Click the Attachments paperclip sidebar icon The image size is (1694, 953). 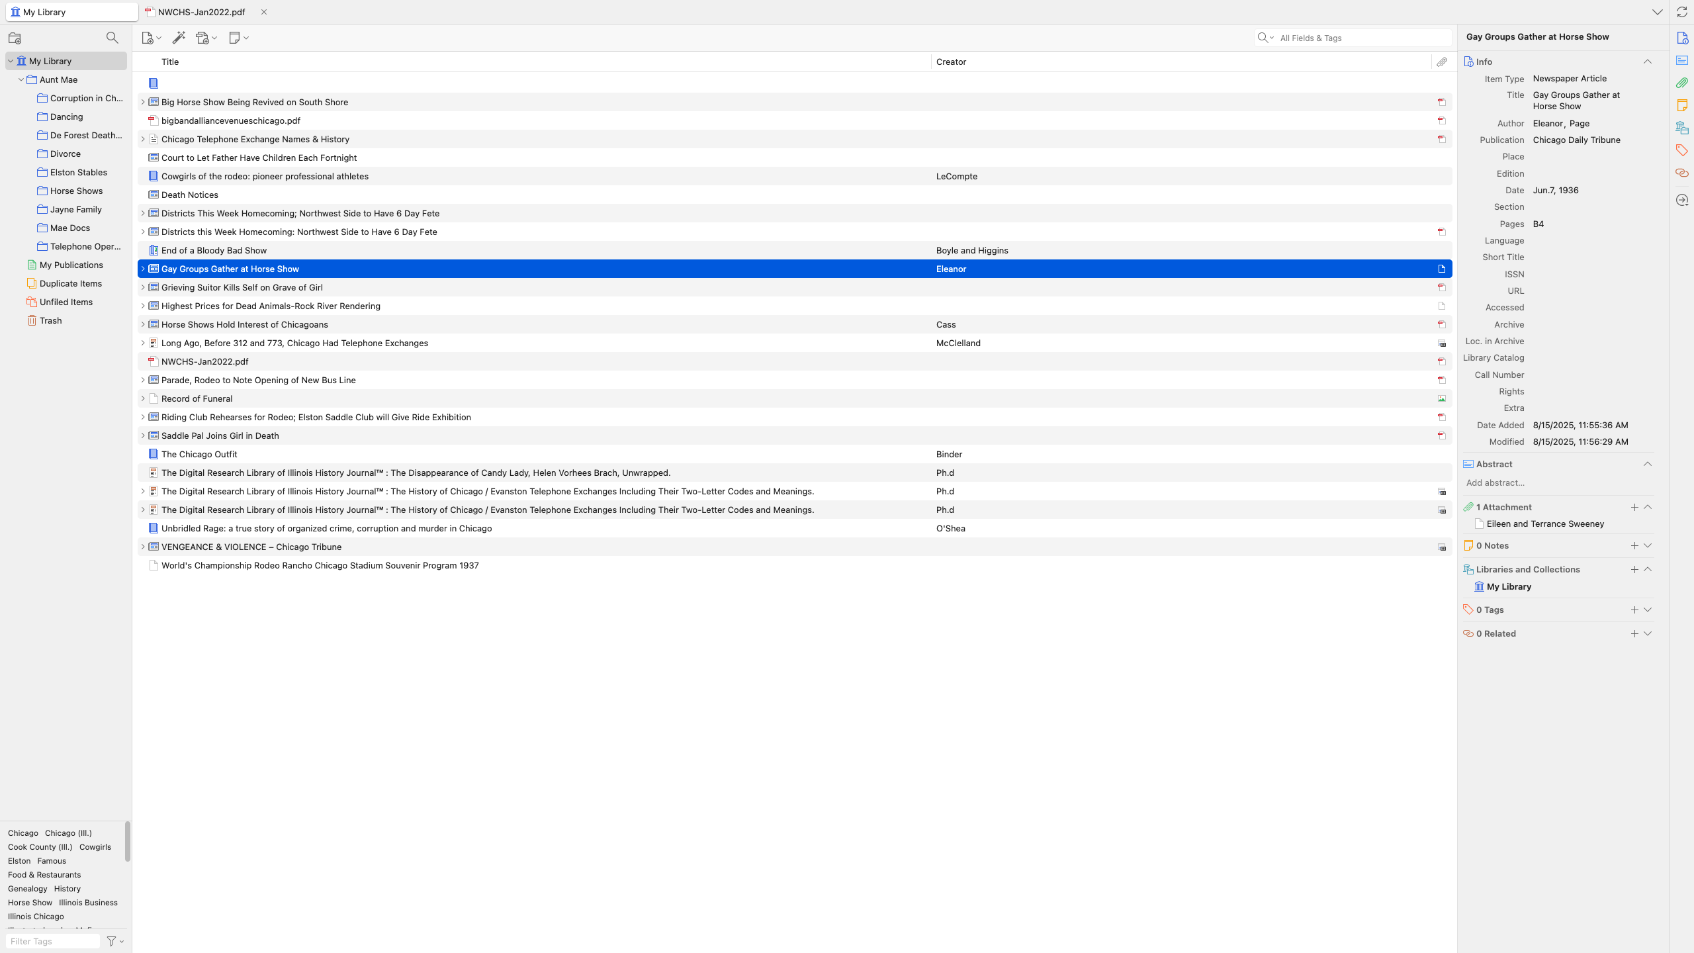(1681, 83)
